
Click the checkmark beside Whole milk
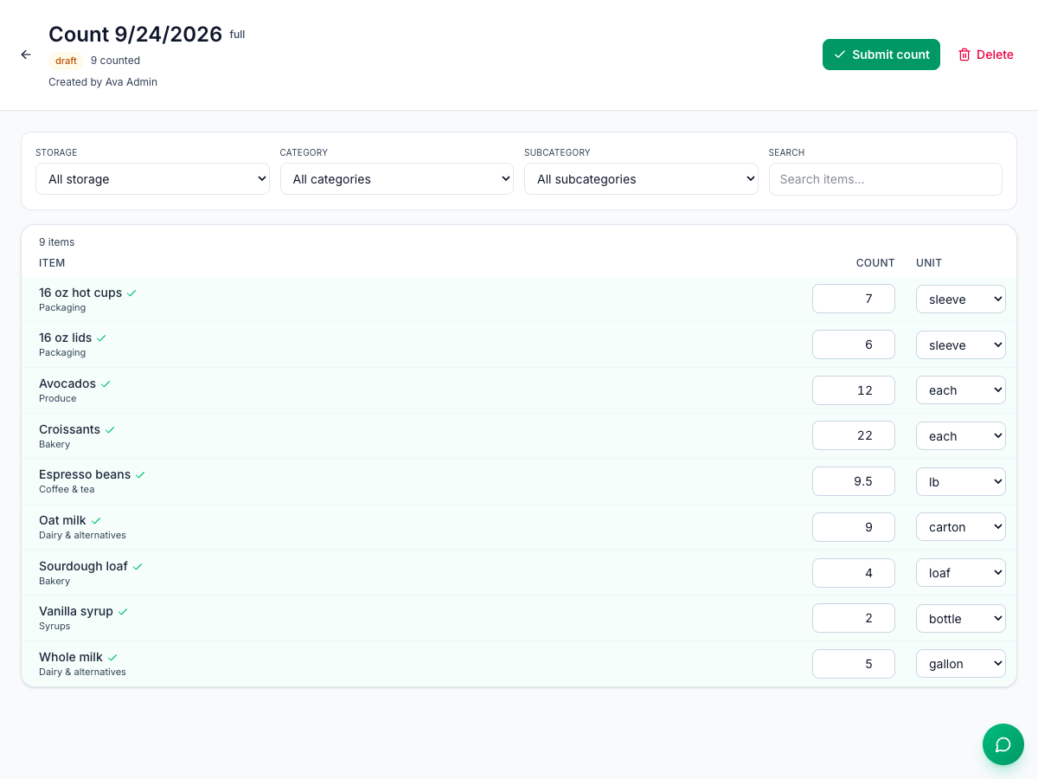coord(112,658)
